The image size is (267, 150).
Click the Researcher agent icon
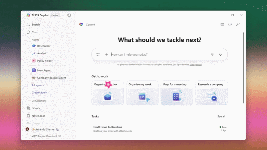coord(34,46)
